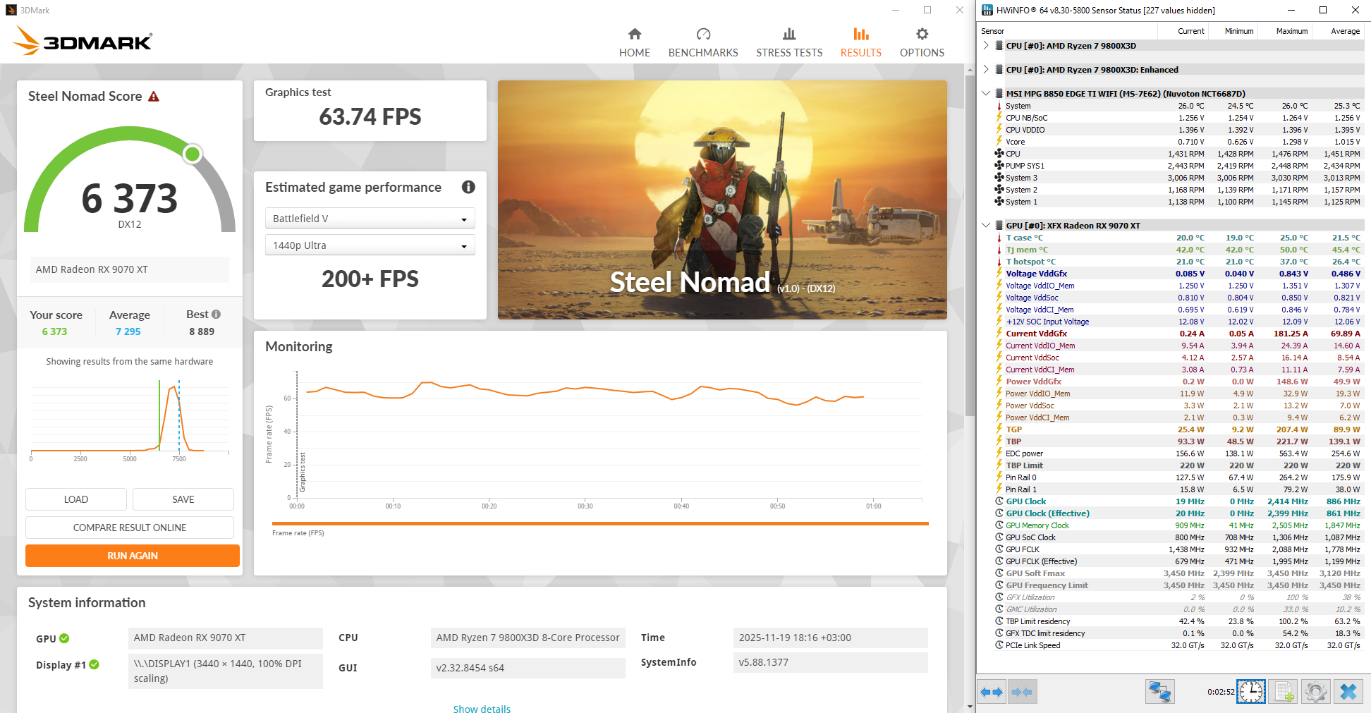Click the thermometer icon beside T hotspot
This screenshot has width=1371, height=713.
pyautogui.click(x=999, y=262)
